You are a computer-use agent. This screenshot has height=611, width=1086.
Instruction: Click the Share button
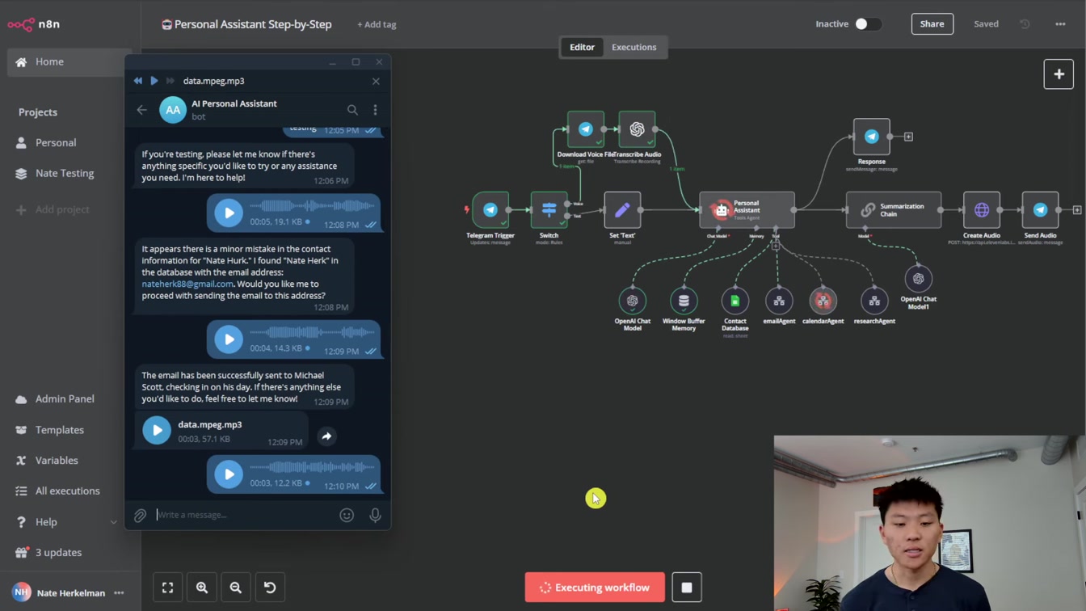point(932,24)
